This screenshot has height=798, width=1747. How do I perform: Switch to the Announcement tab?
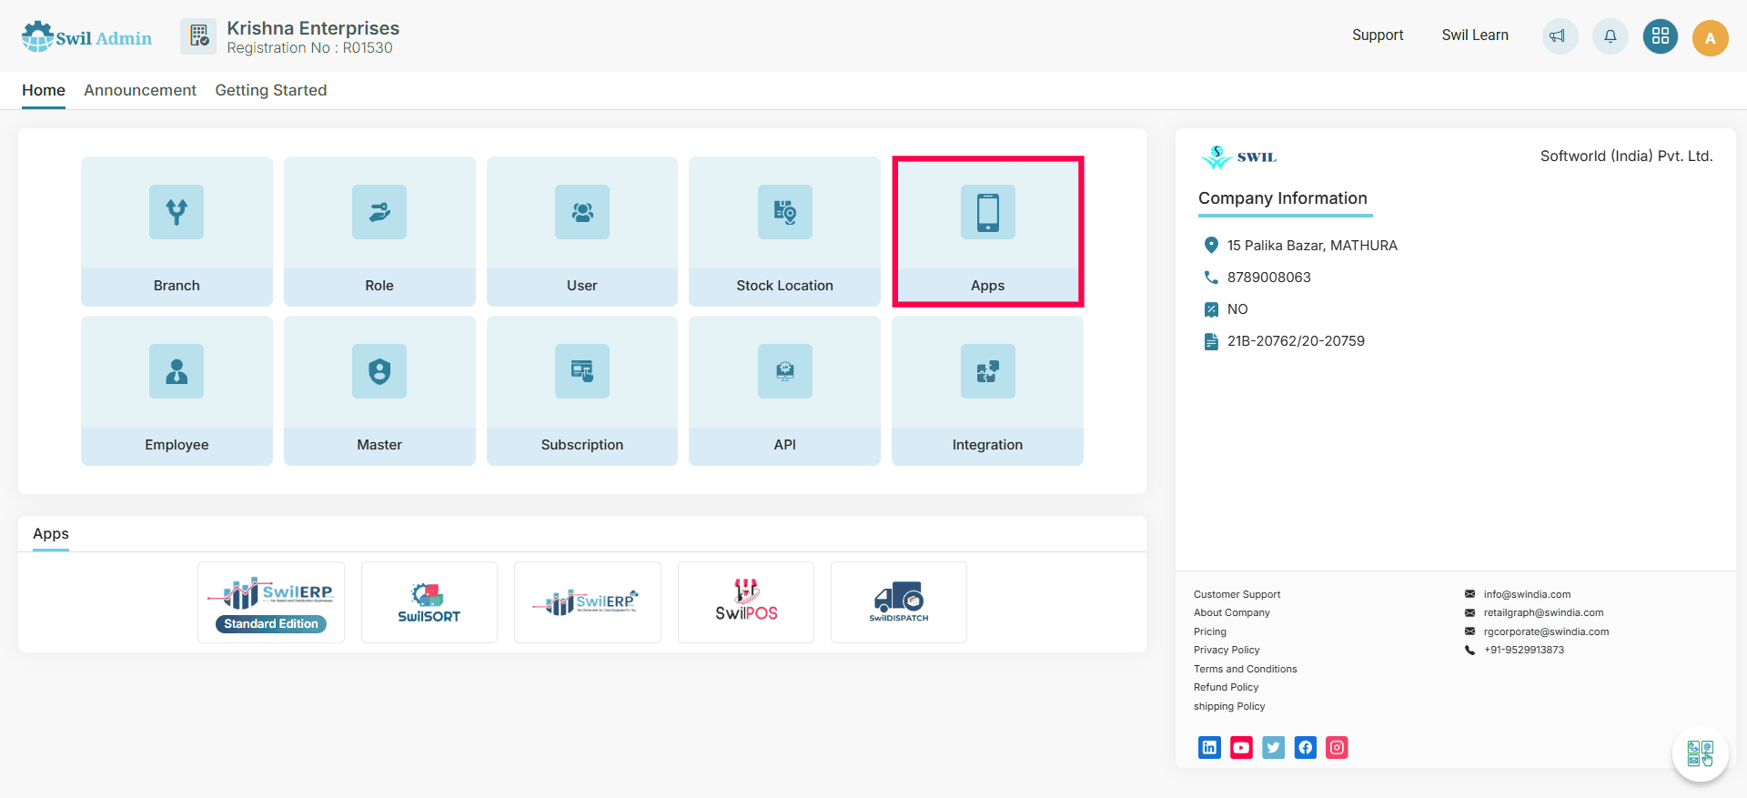(x=140, y=90)
